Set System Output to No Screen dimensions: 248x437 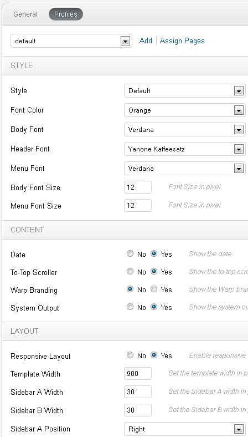click(130, 307)
